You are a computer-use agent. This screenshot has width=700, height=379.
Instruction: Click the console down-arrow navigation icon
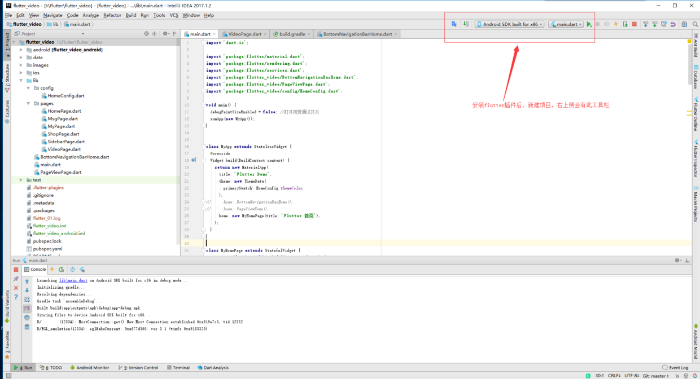click(x=27, y=290)
